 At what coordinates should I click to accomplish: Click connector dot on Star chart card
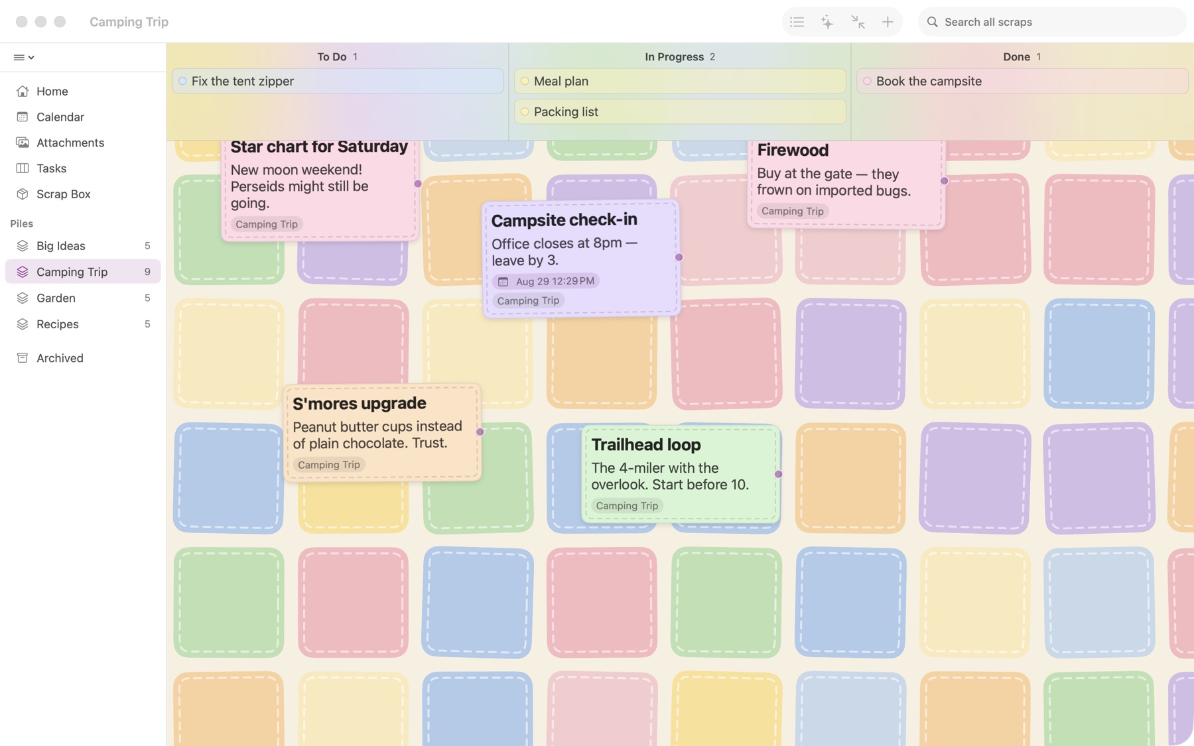coord(418,184)
